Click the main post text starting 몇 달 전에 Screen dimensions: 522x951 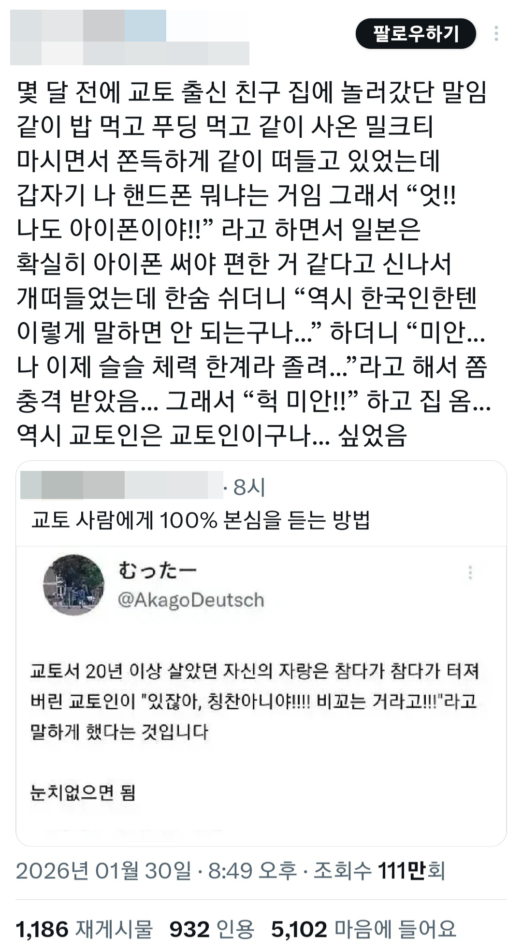(x=253, y=263)
